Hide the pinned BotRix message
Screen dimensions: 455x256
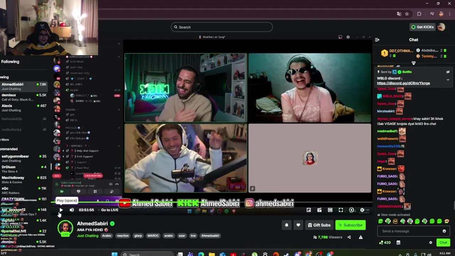448,72
